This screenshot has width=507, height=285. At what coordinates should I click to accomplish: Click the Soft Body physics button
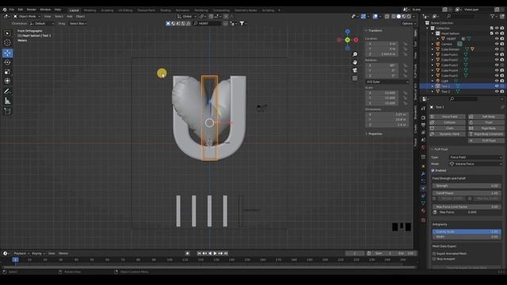pyautogui.click(x=486, y=116)
